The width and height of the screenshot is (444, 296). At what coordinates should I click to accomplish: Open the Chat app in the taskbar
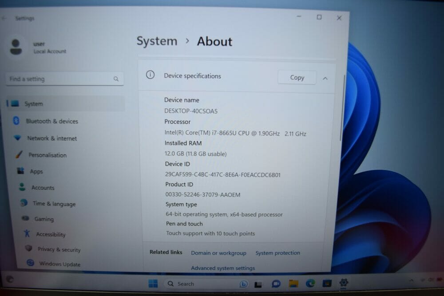tap(276, 284)
